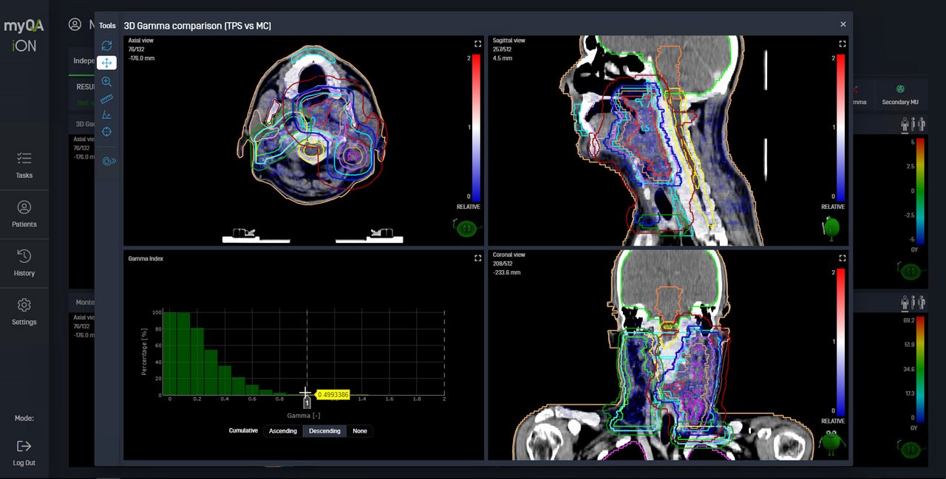Screen dimensions: 946x479
Task: Open the History page
Action: point(24,263)
